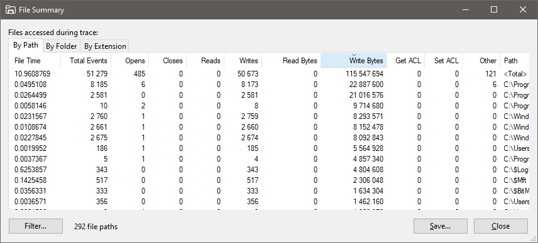Sort by File Time column header
The width and height of the screenshot is (538, 243).
tap(35, 61)
